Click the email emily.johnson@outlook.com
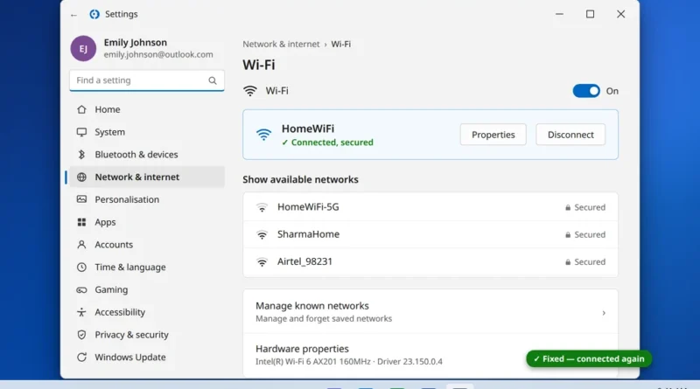 pyautogui.click(x=158, y=54)
